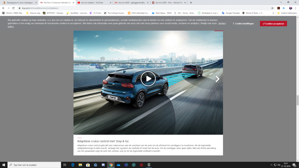Open a new browser tab

click(191, 3)
